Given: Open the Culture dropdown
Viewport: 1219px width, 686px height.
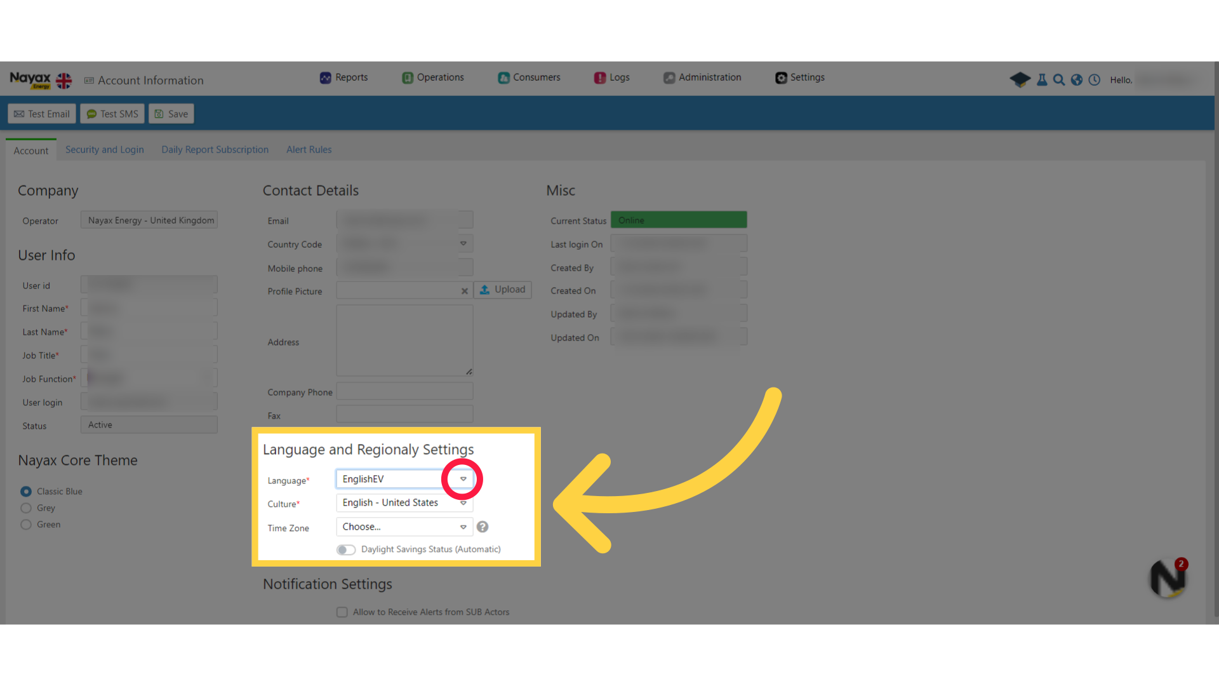Looking at the screenshot, I should (404, 502).
